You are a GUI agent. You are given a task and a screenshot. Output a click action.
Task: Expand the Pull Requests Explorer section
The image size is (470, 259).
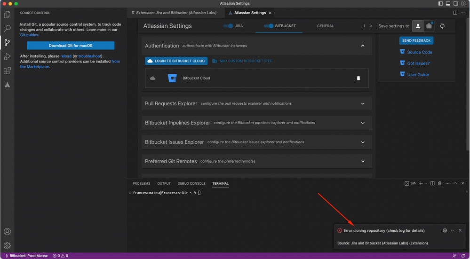(x=363, y=103)
